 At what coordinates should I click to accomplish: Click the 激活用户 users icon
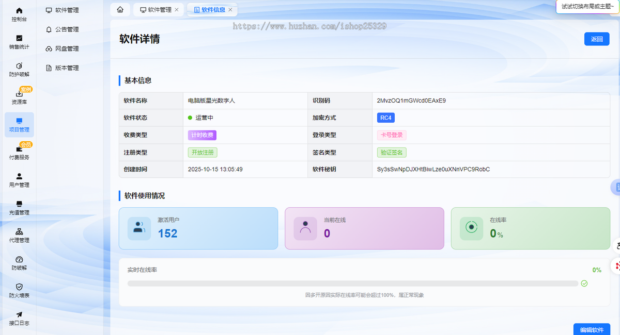[139, 228]
